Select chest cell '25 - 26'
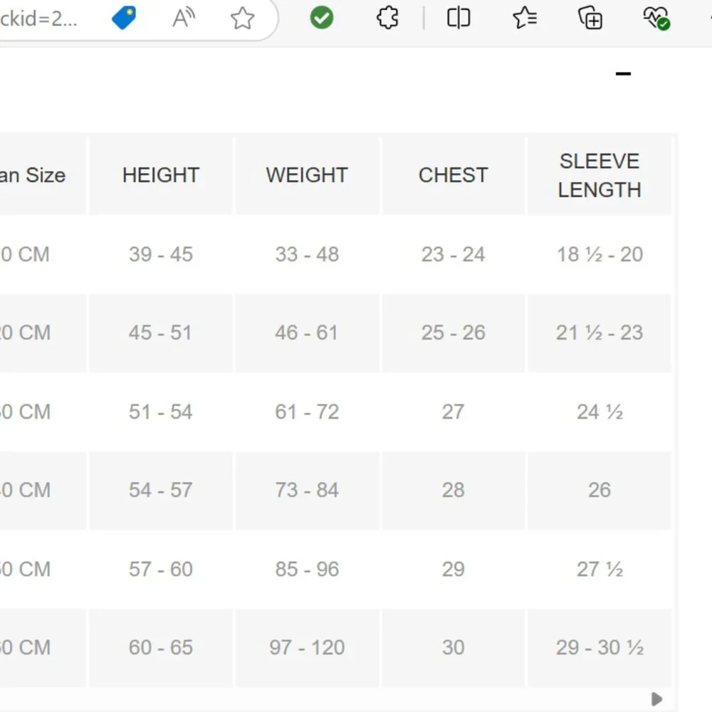 coord(453,333)
